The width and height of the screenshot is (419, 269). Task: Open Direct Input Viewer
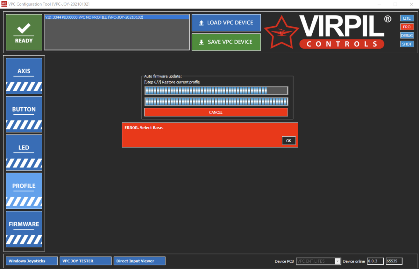(x=139, y=261)
